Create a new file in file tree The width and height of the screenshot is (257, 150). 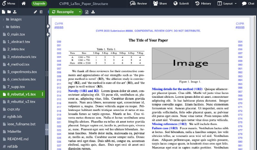[3, 12]
